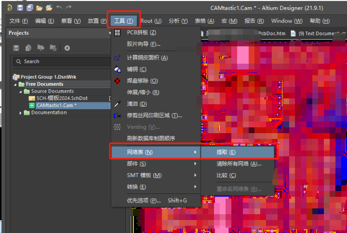Click the Projects panel open folder icon
Screen dimensions: 347x233
[40, 48]
